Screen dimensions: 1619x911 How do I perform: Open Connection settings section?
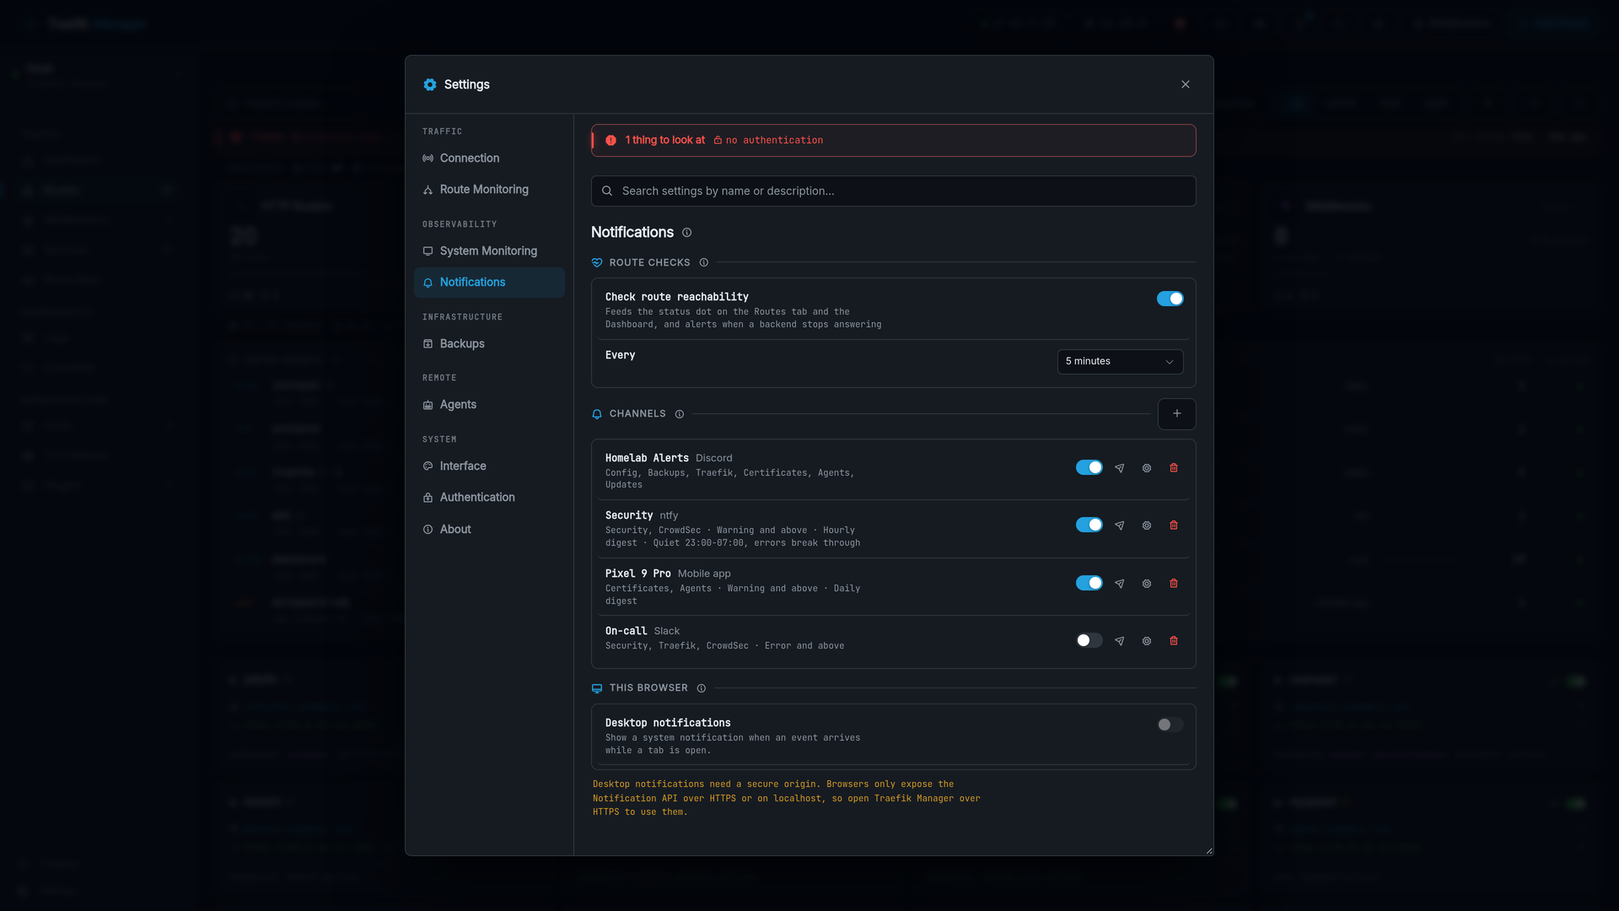tap(489, 159)
